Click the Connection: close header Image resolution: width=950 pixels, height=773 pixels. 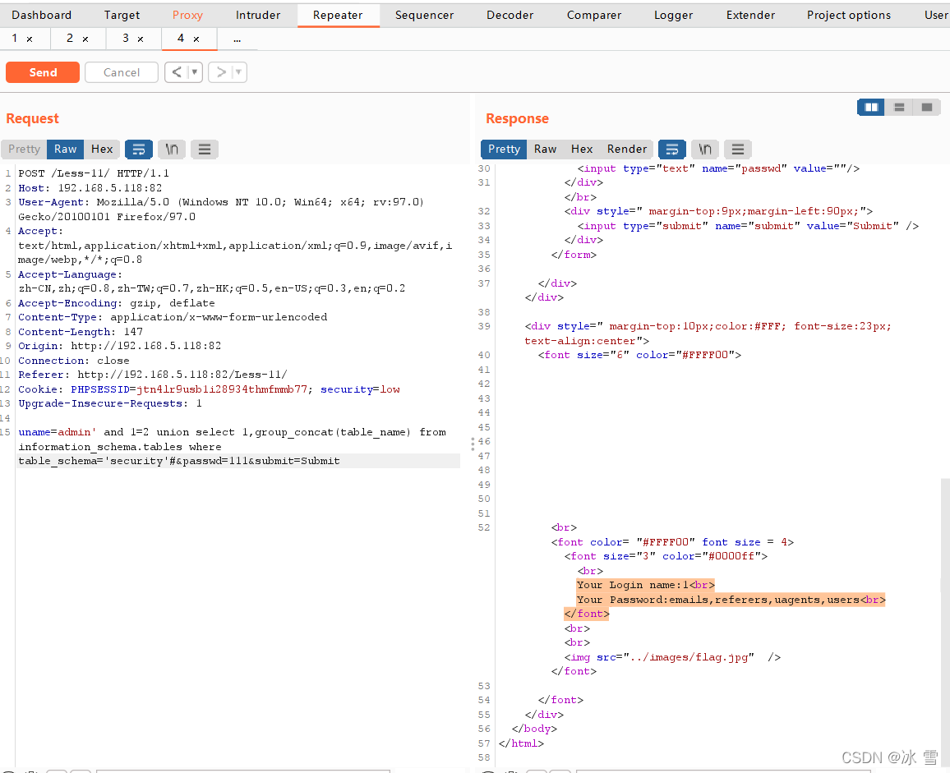tap(74, 361)
